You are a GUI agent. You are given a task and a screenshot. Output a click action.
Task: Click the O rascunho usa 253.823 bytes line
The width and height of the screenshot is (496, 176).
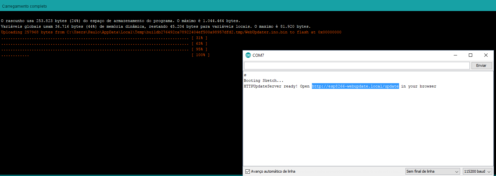120,21
